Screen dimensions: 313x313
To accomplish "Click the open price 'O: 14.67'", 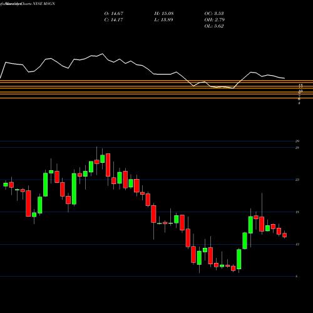I will click(x=114, y=14).
